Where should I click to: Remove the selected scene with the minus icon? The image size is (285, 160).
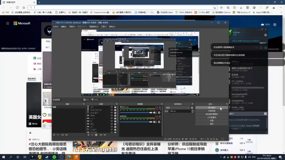[x=58, y=135]
